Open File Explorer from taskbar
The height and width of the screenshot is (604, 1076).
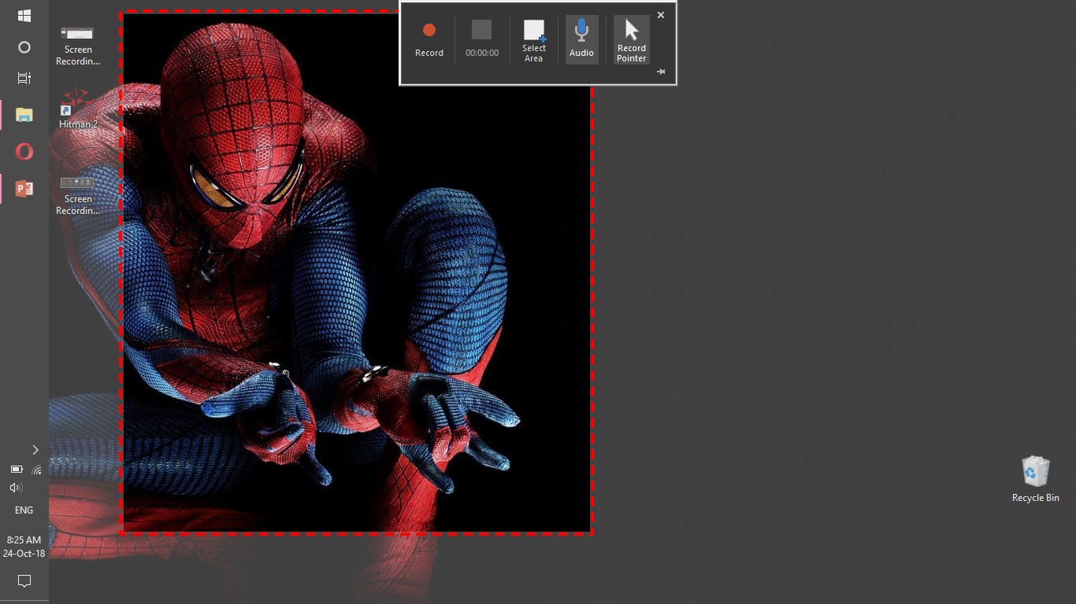(x=24, y=115)
